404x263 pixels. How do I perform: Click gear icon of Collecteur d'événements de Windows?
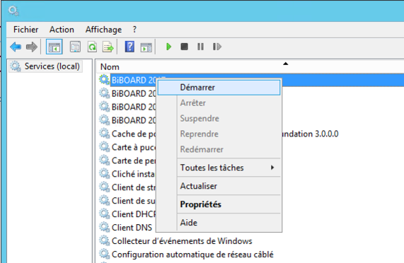point(105,240)
